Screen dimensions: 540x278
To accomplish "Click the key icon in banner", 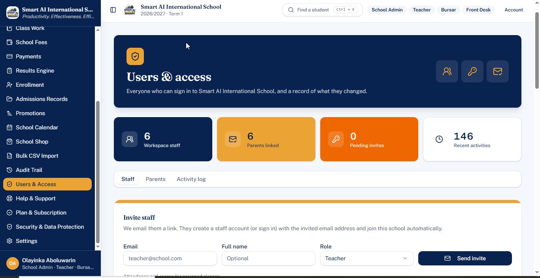I will point(472,71).
